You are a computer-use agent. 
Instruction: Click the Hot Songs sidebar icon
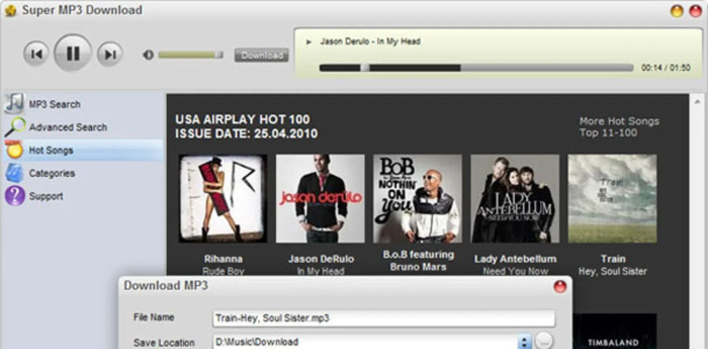click(x=14, y=150)
